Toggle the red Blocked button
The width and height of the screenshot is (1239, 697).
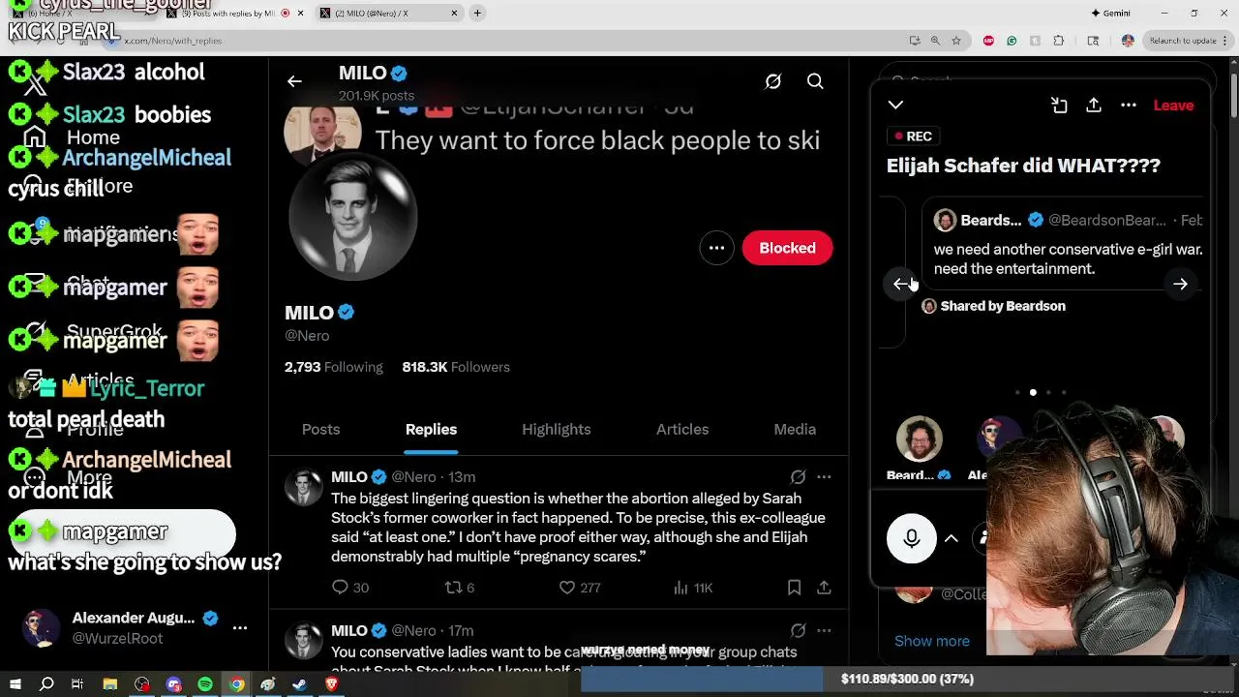point(787,248)
